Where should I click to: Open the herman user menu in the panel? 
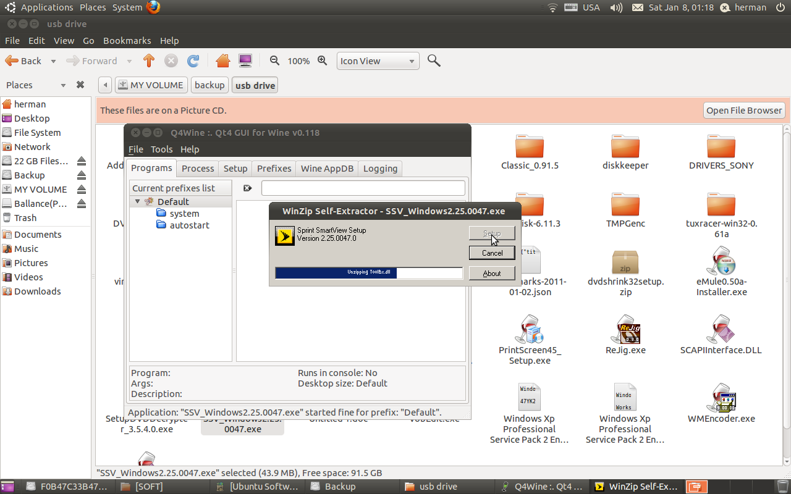pos(743,7)
